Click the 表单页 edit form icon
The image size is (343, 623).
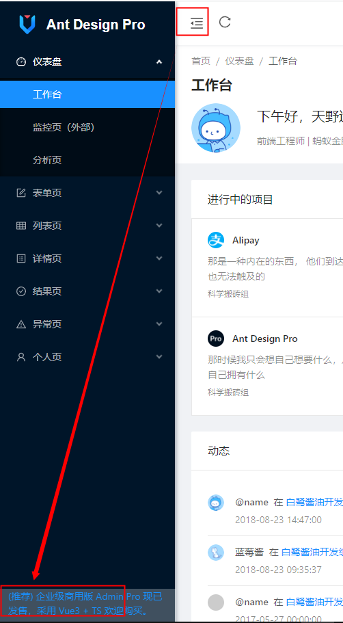(x=21, y=193)
